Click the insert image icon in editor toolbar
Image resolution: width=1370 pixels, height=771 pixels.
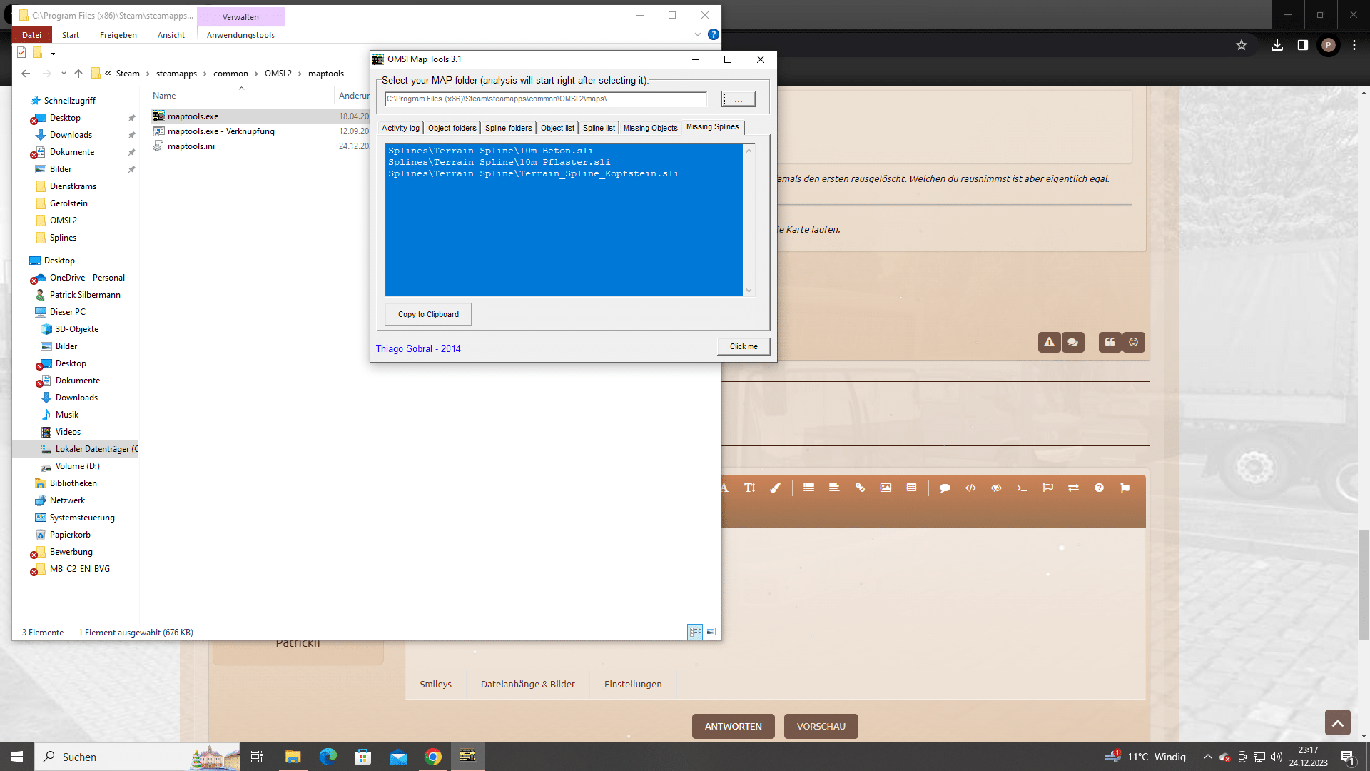886,488
